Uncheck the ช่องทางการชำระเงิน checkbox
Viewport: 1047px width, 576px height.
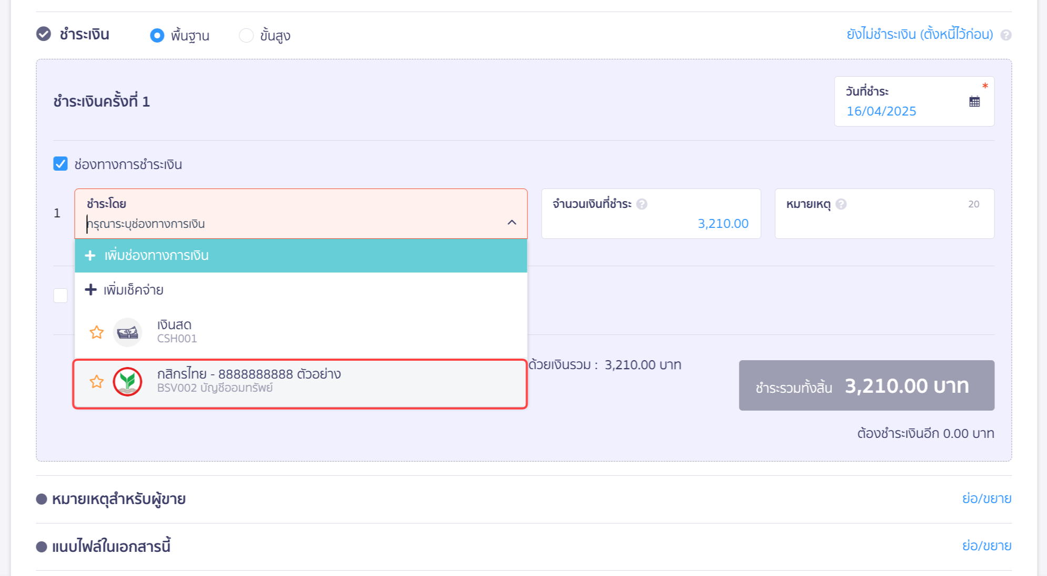coord(60,164)
